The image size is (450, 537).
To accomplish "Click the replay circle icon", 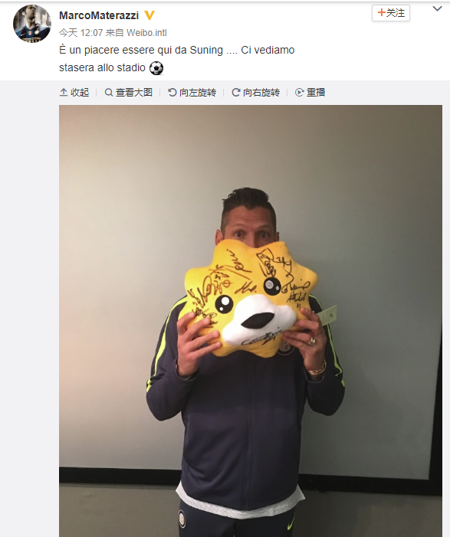I will click(x=299, y=93).
